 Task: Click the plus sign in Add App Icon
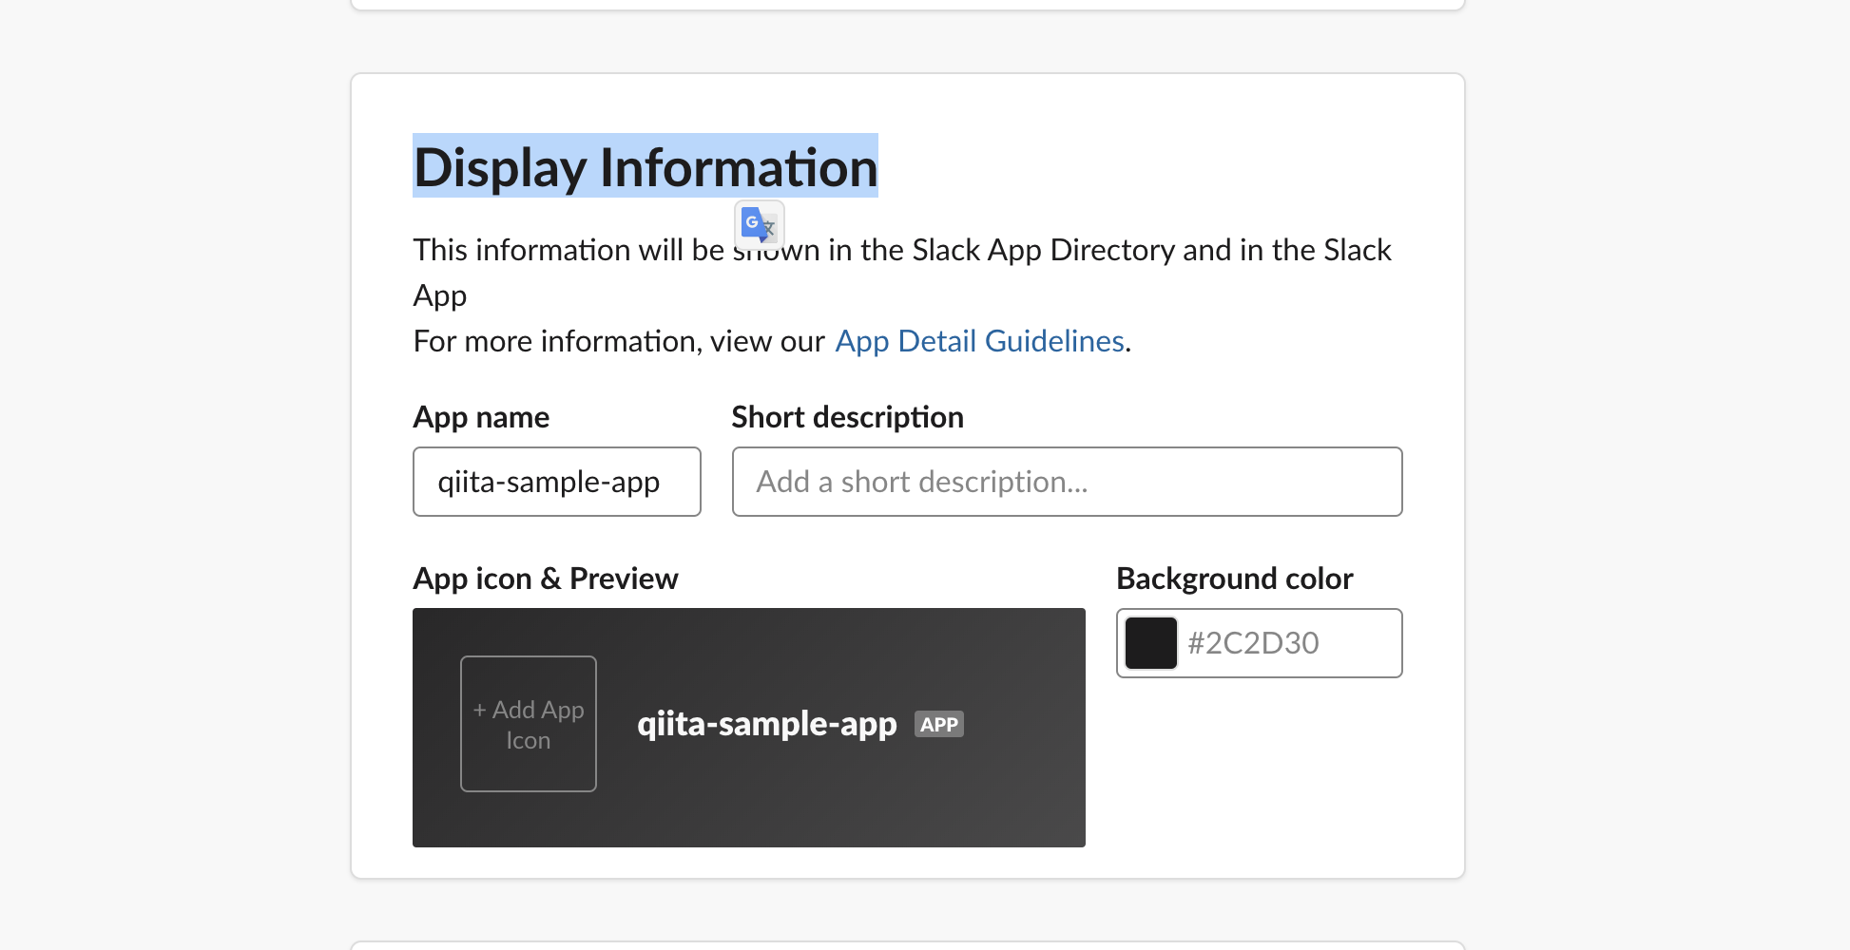click(480, 710)
